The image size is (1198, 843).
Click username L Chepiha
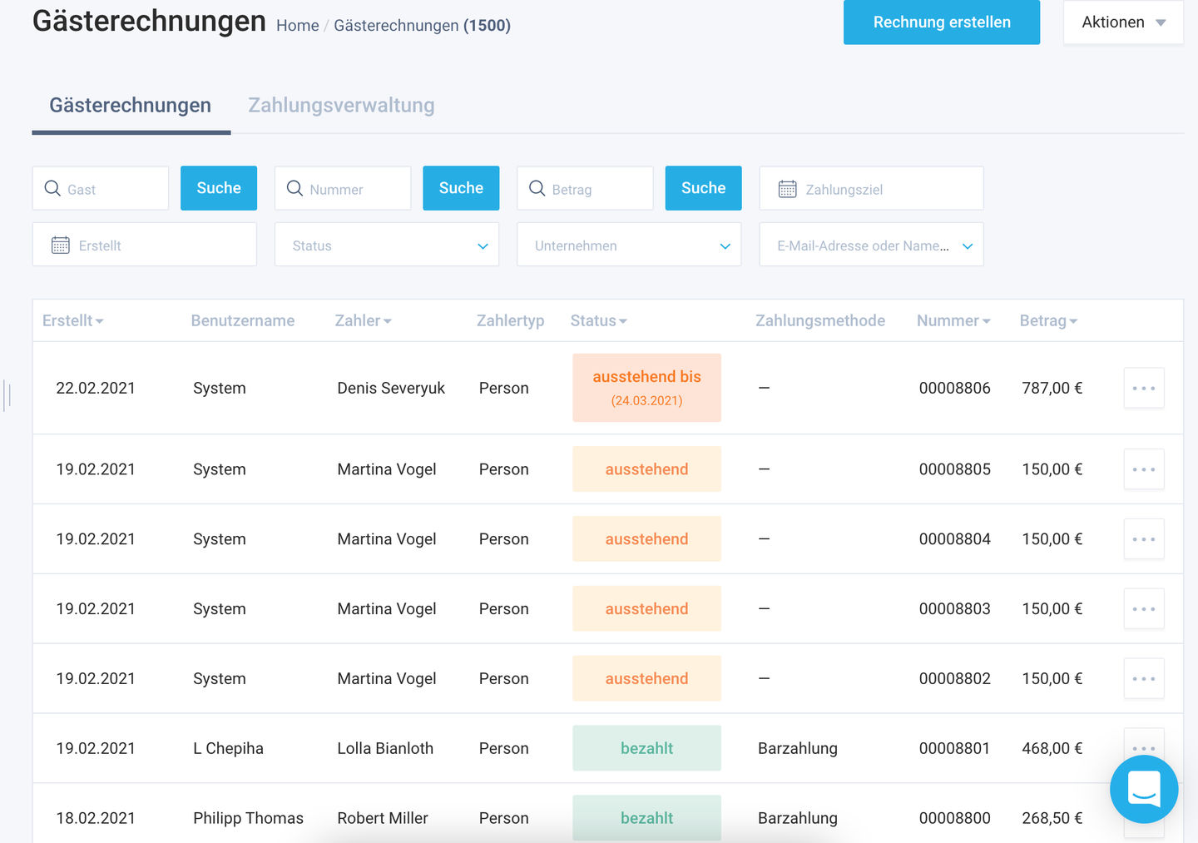point(228,748)
